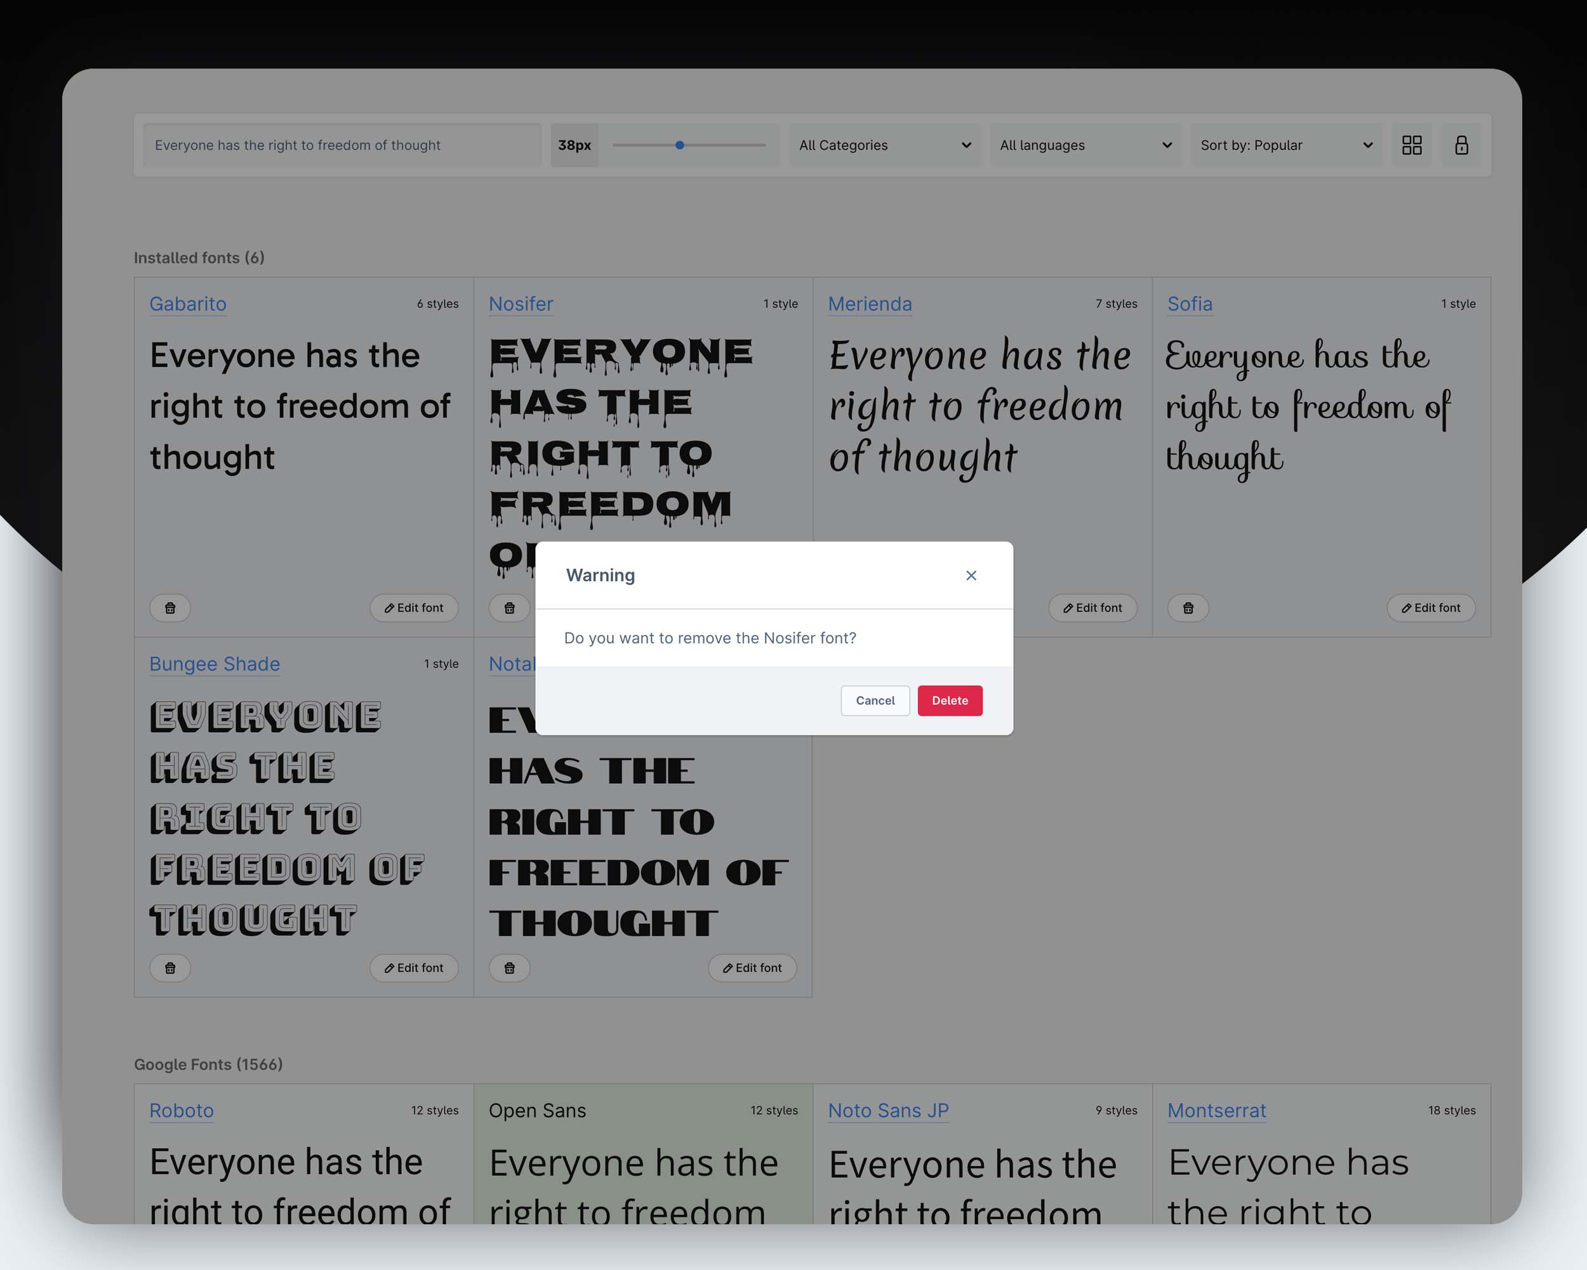1587x1270 pixels.
Task: Click the lock/privacy icon in the toolbar
Action: coord(1461,144)
